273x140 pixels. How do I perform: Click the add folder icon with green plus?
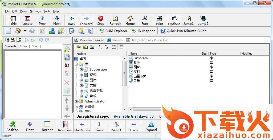(x=67, y=50)
